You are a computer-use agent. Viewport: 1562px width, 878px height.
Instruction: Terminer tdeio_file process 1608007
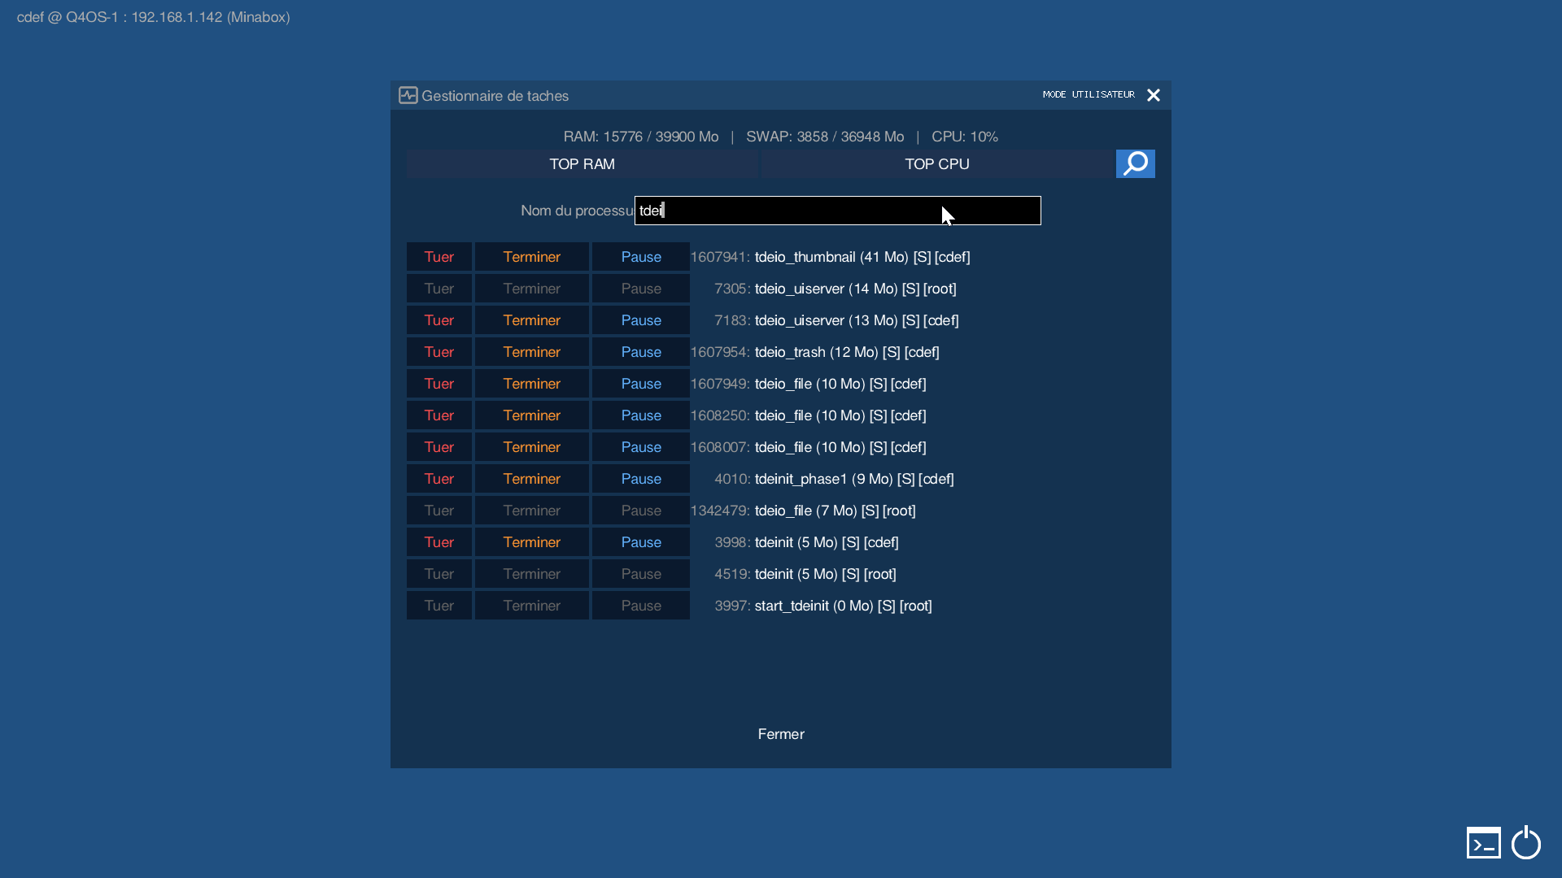click(532, 447)
